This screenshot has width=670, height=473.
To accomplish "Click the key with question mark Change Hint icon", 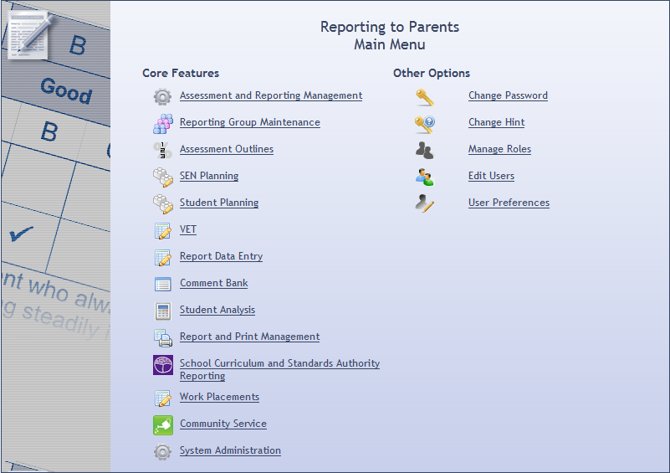I will tap(425, 123).
